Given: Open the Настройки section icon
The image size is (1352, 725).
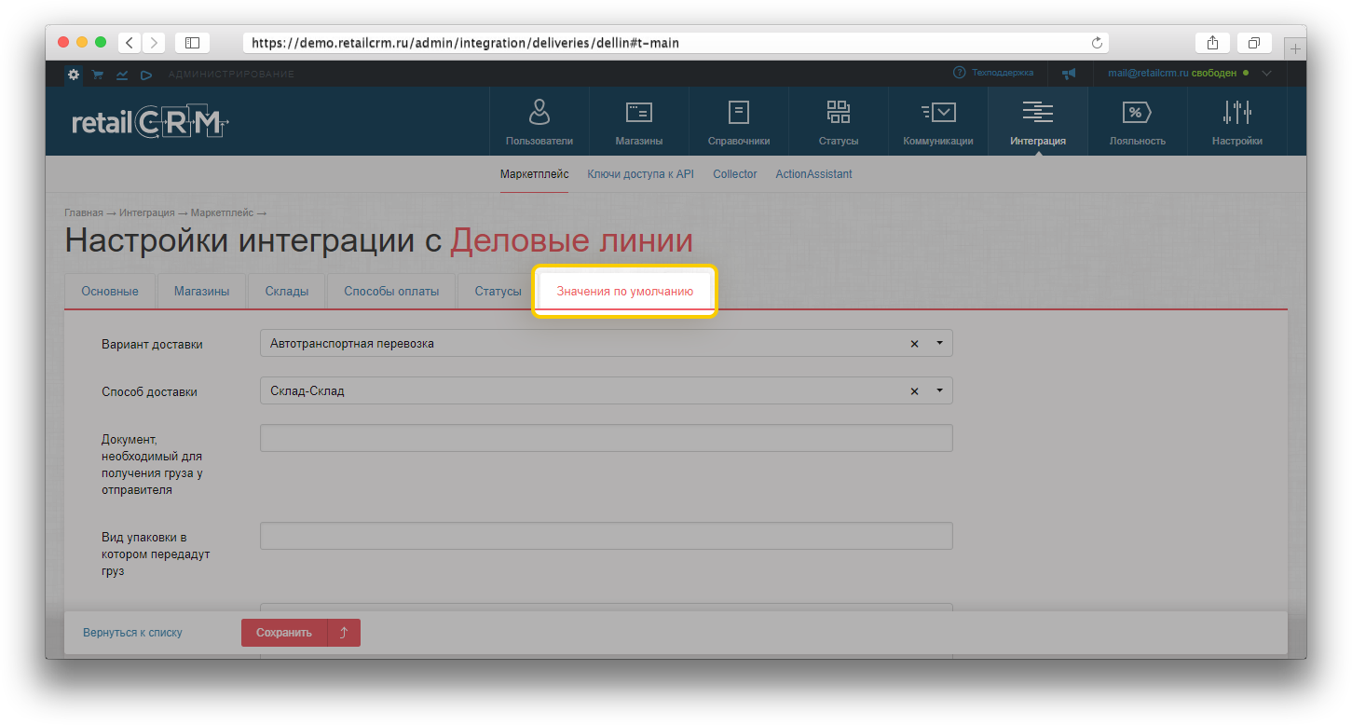Looking at the screenshot, I should coord(1237,113).
